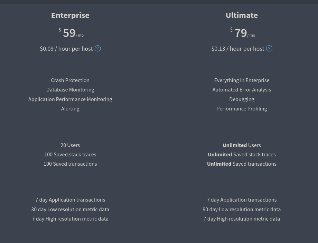This screenshot has height=243, width=318.
Task: Click the Crash Protection feature
Action: 70,80
